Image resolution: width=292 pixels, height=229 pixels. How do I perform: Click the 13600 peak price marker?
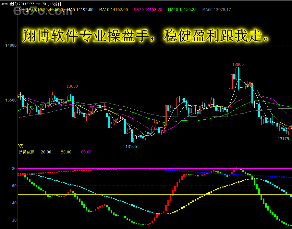pyautogui.click(x=72, y=86)
